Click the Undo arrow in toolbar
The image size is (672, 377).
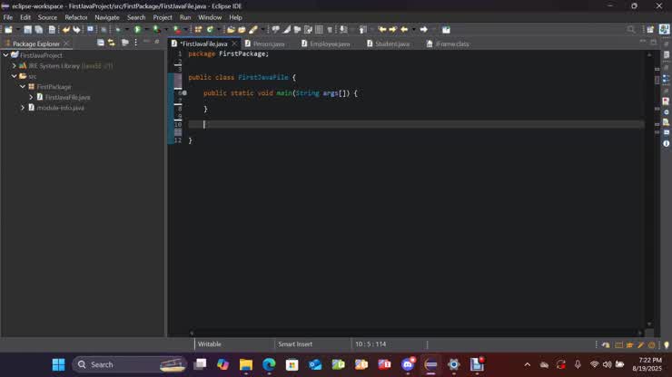(66, 30)
